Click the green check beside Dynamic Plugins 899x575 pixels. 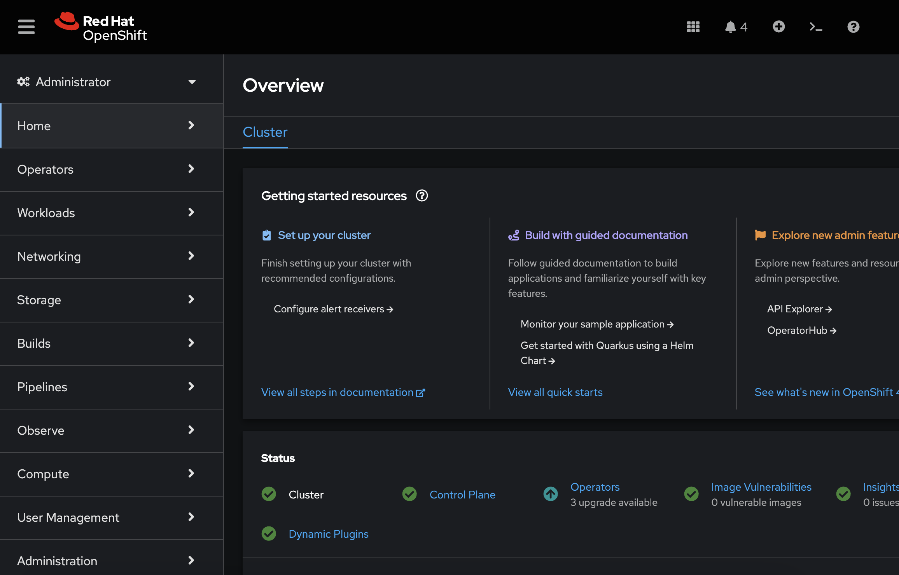pyautogui.click(x=269, y=533)
